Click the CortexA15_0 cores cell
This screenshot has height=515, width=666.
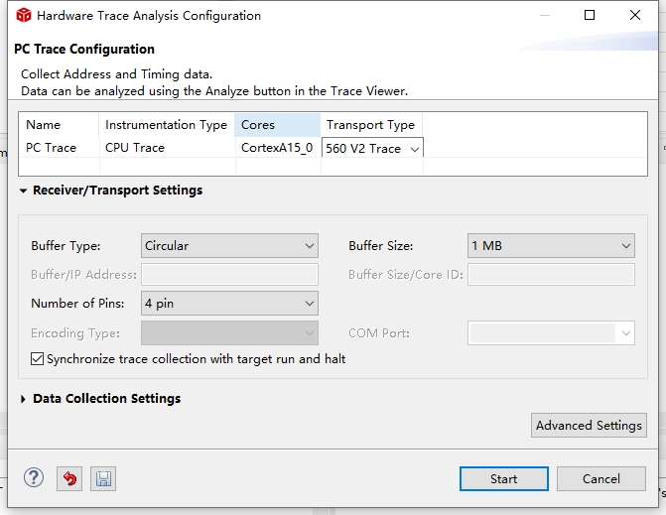point(277,148)
